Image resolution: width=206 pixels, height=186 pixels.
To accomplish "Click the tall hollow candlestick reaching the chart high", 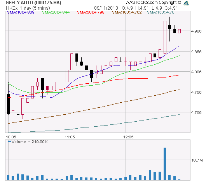I will pos(165,37).
